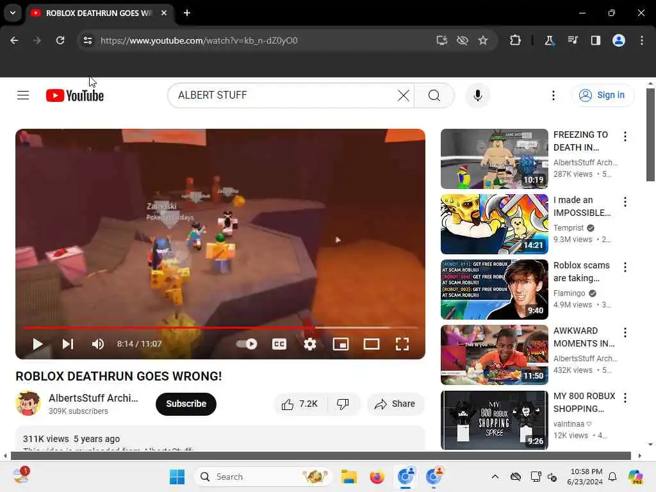Open video player settings gear
656x492 pixels.
pyautogui.click(x=309, y=344)
